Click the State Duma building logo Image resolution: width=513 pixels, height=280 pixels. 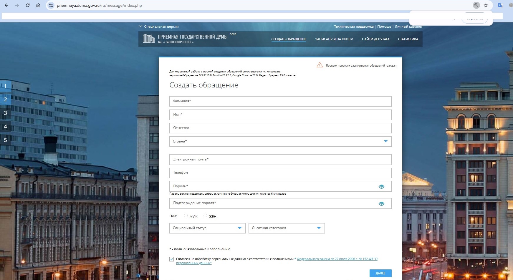pos(149,39)
